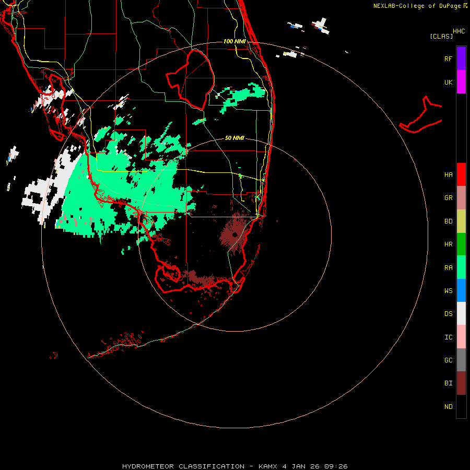The image size is (470, 470).
Task: Click the NEXLAB-College of DuPage credit text
Action: coord(417,6)
